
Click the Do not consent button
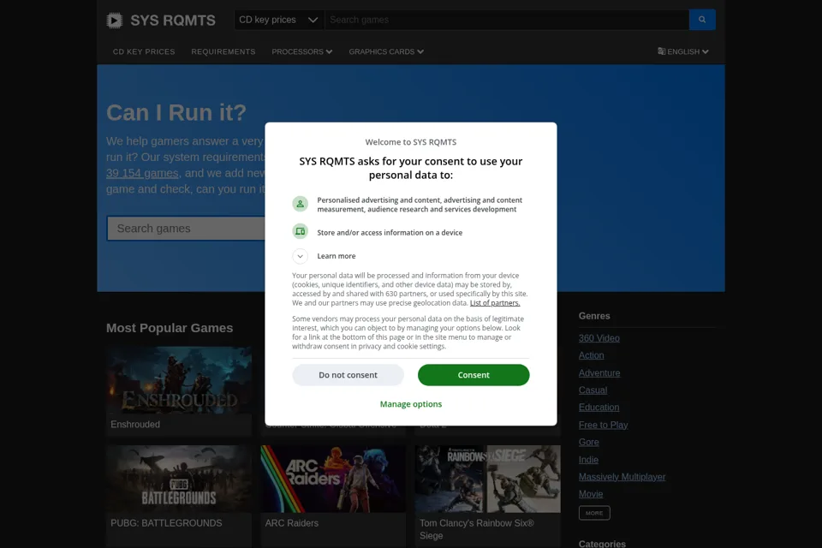click(348, 375)
